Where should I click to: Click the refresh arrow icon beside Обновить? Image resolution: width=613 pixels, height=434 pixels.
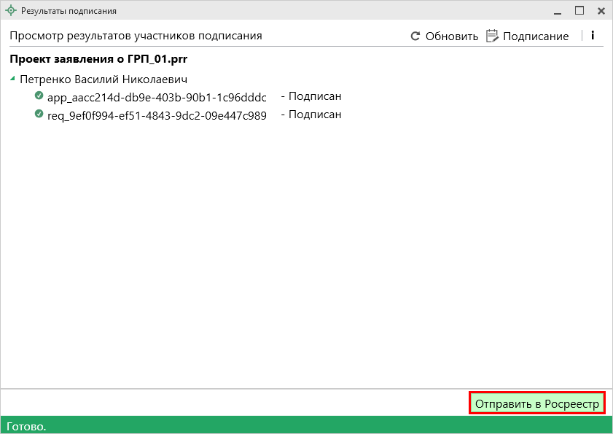point(415,36)
